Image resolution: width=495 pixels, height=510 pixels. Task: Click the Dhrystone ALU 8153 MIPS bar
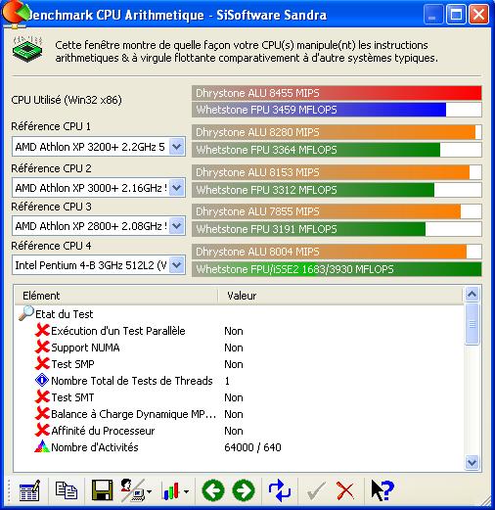pos(337,172)
